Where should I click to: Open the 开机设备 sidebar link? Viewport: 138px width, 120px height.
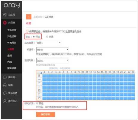pos(12,36)
